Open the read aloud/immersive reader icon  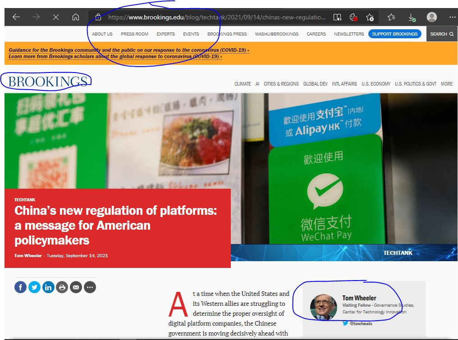pyautogui.click(x=337, y=18)
